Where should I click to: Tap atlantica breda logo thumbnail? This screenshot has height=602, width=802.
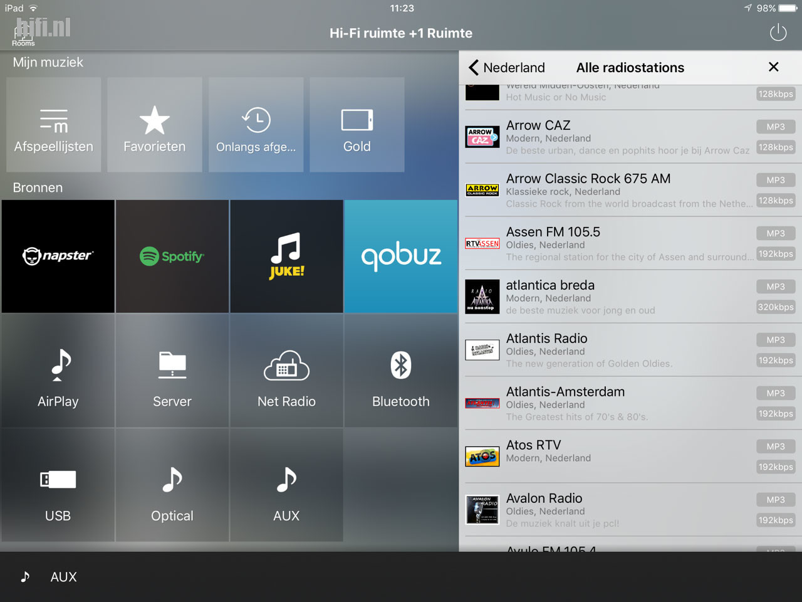(x=482, y=297)
